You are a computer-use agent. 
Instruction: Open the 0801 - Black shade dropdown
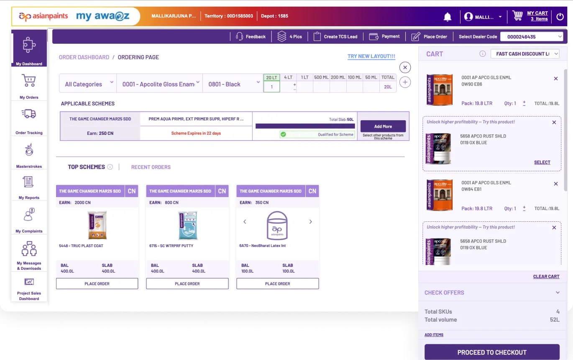pyautogui.click(x=233, y=84)
